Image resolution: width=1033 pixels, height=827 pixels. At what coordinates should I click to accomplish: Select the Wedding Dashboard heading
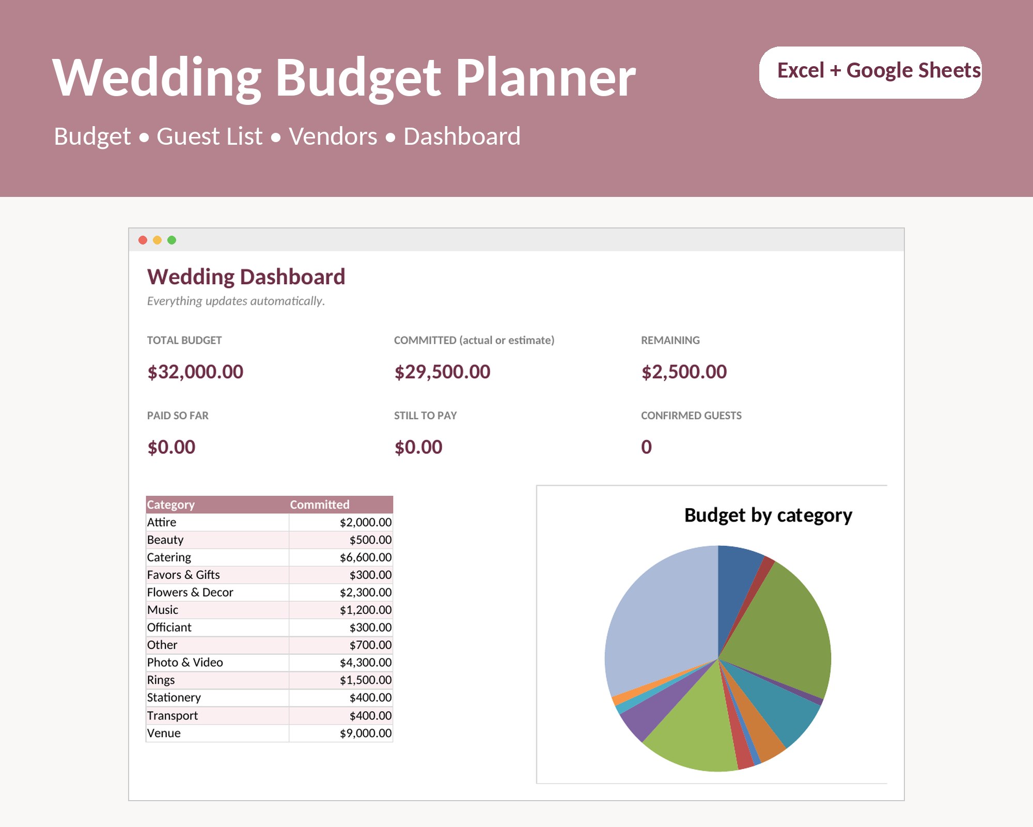tap(246, 277)
